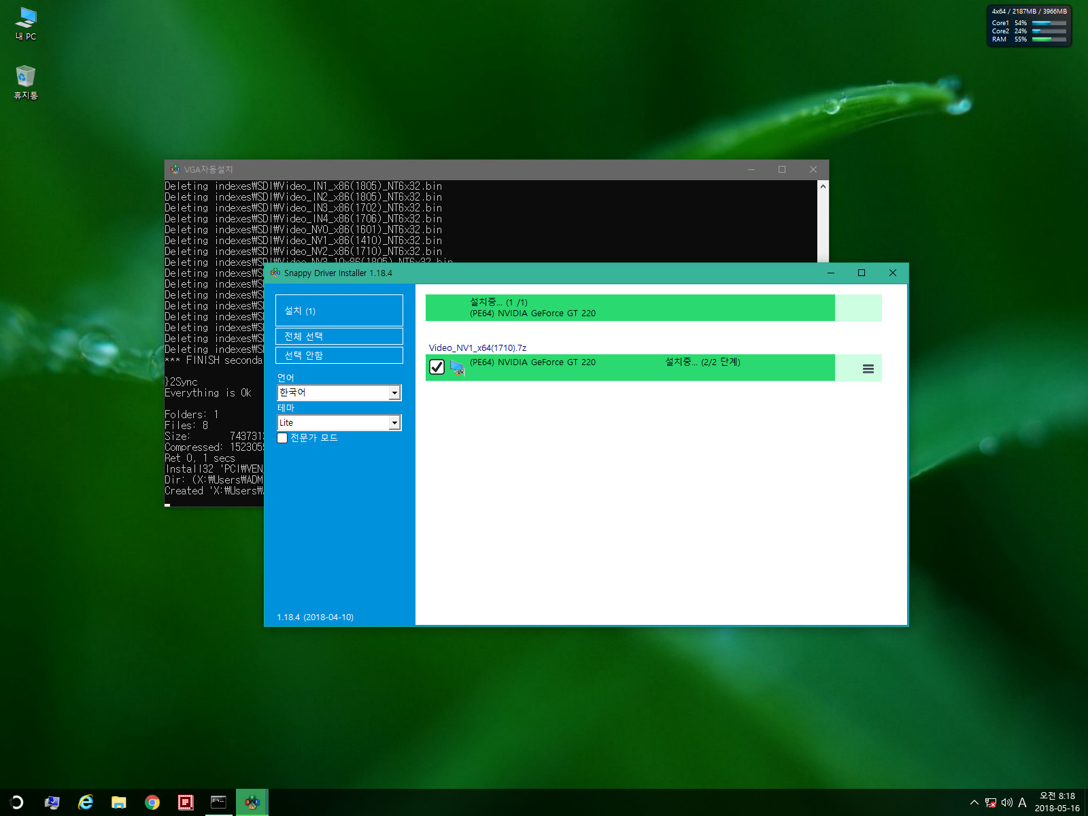Viewport: 1088px width, 816px height.
Task: Show hidden system tray icons
Action: pyautogui.click(x=974, y=802)
